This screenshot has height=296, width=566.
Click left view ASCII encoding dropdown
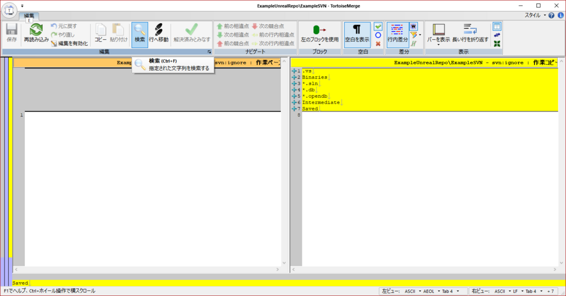click(x=412, y=291)
